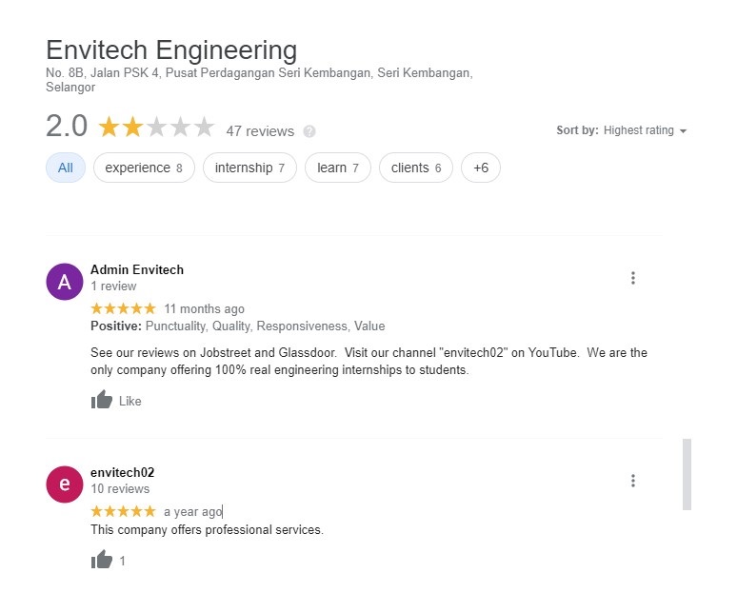Screen dimensions: 737x593
Task: Like Admin Envitech's review with thumbs up
Action: (x=102, y=401)
